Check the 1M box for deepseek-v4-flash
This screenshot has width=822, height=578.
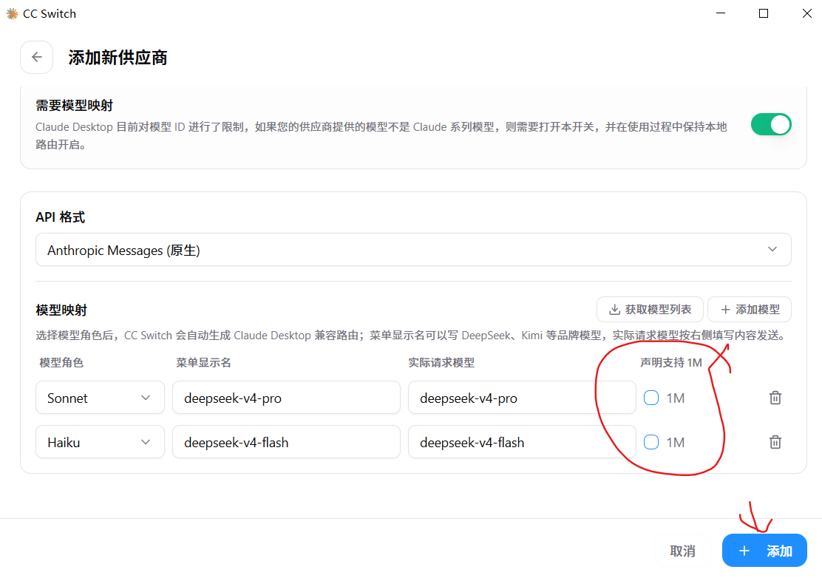click(x=651, y=442)
